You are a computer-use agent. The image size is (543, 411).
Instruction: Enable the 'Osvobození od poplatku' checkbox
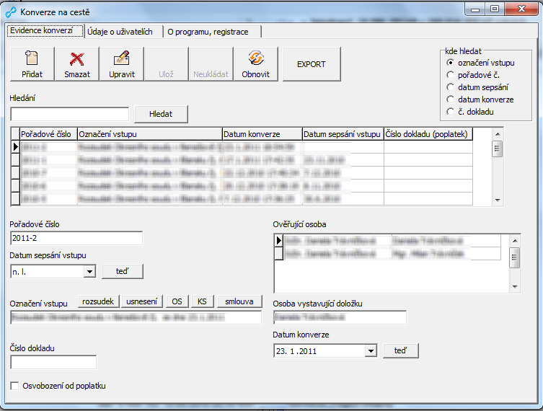coord(15,386)
